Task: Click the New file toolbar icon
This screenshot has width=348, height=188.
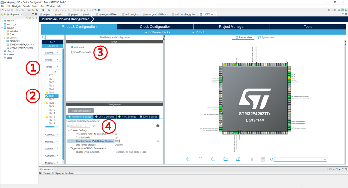Action: [3, 10]
